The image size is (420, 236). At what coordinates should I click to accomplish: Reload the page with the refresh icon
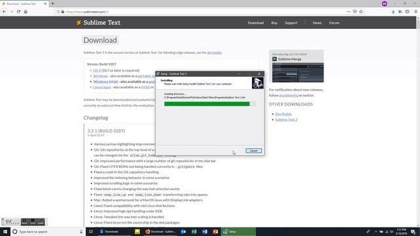pos(18,12)
